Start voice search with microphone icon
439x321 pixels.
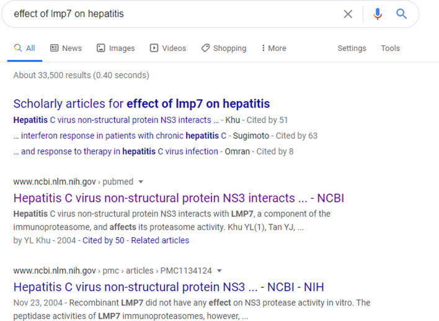[378, 14]
